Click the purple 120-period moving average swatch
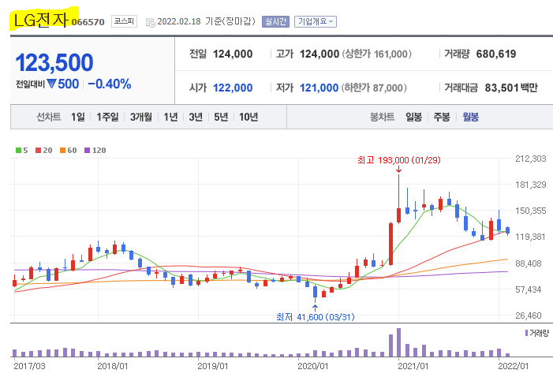Image resolution: width=553 pixels, height=381 pixels. pos(87,151)
